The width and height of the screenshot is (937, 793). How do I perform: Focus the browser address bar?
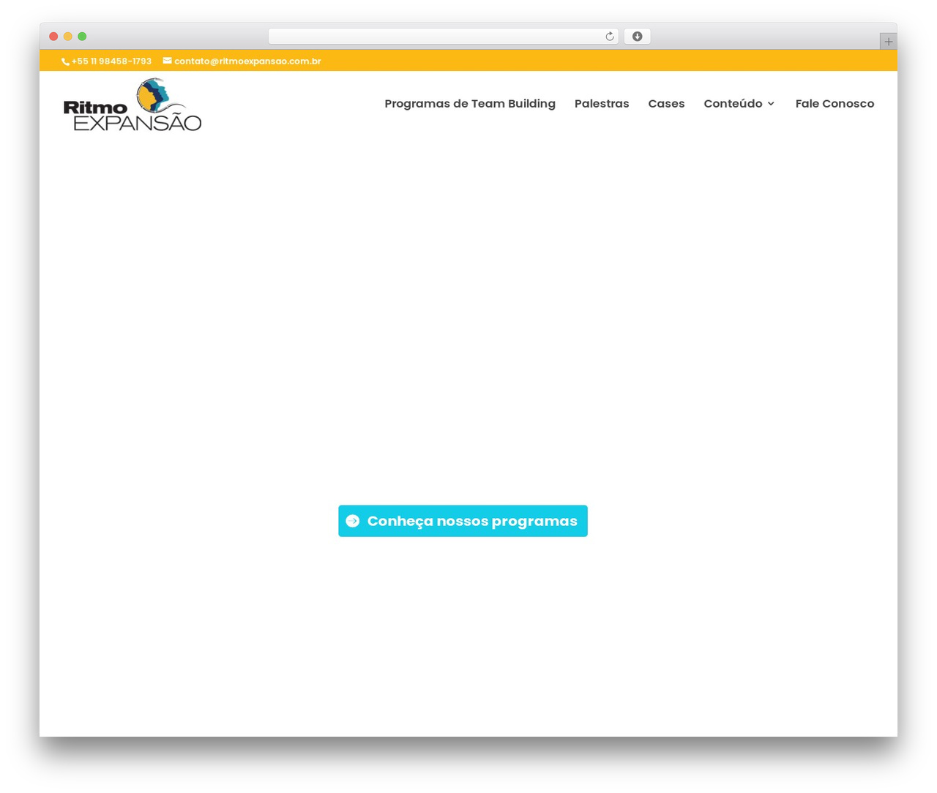click(443, 37)
